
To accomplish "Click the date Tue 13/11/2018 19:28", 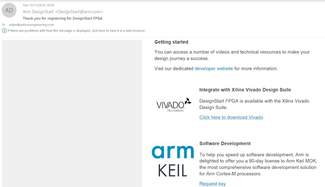I will coord(38,5).
